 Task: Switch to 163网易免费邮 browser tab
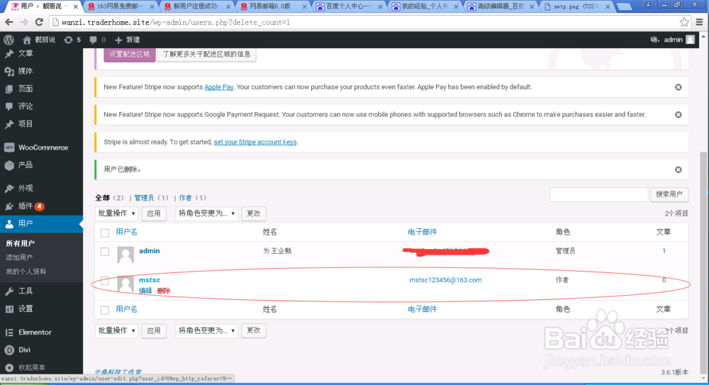tap(121, 6)
